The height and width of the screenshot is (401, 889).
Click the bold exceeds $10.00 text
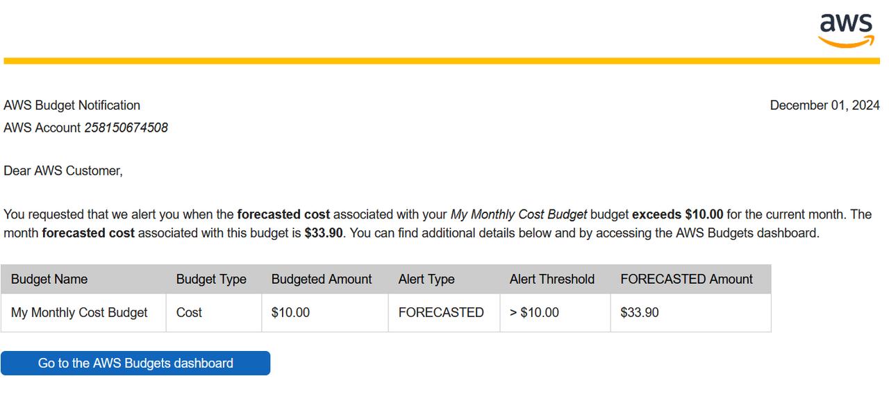coord(677,214)
